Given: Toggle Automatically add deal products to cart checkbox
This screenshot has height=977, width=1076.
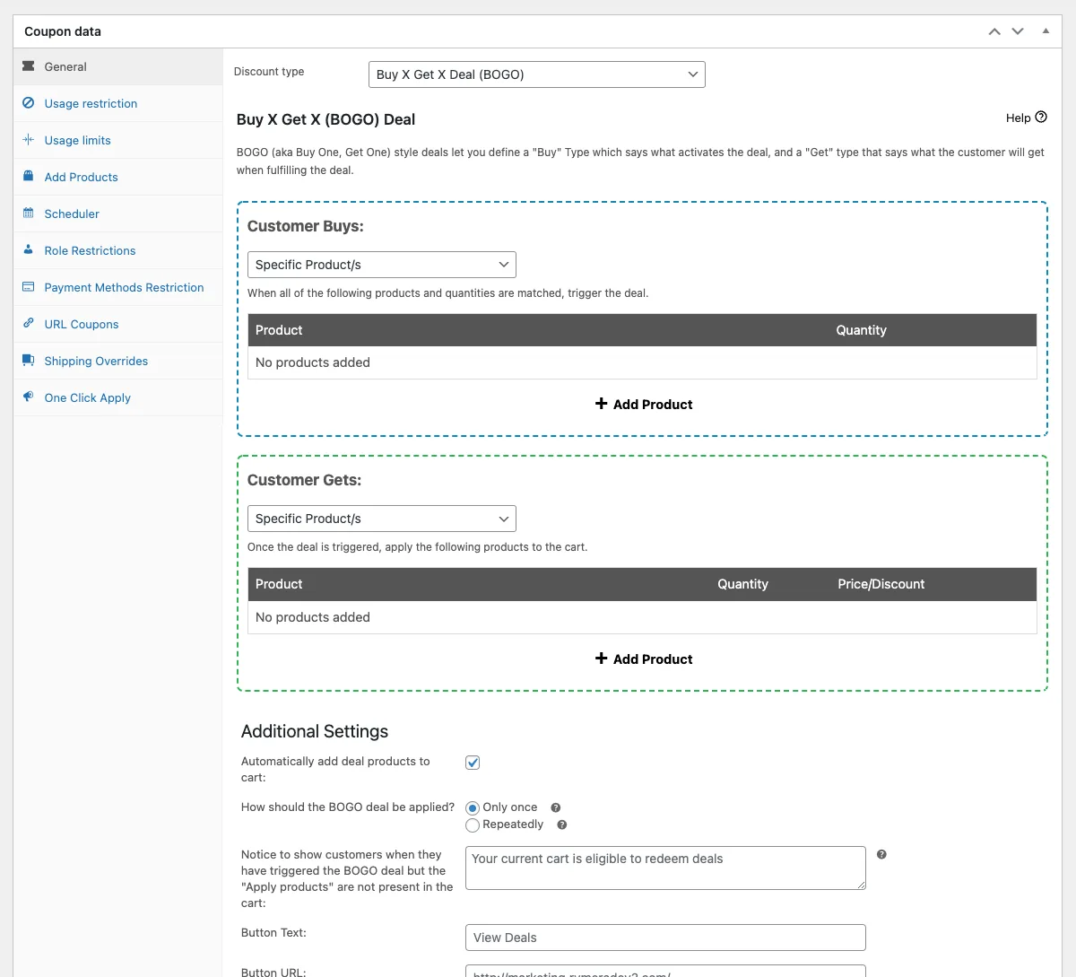Looking at the screenshot, I should (x=473, y=763).
